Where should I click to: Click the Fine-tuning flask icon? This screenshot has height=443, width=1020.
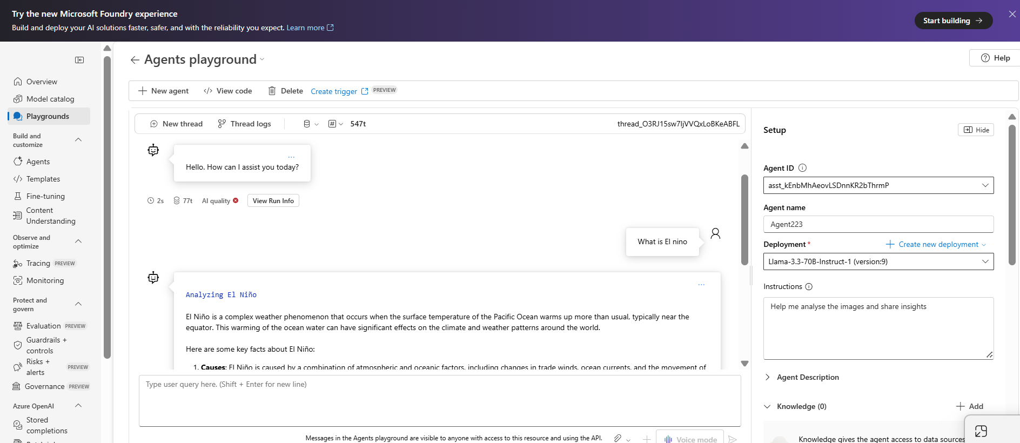pyautogui.click(x=18, y=196)
